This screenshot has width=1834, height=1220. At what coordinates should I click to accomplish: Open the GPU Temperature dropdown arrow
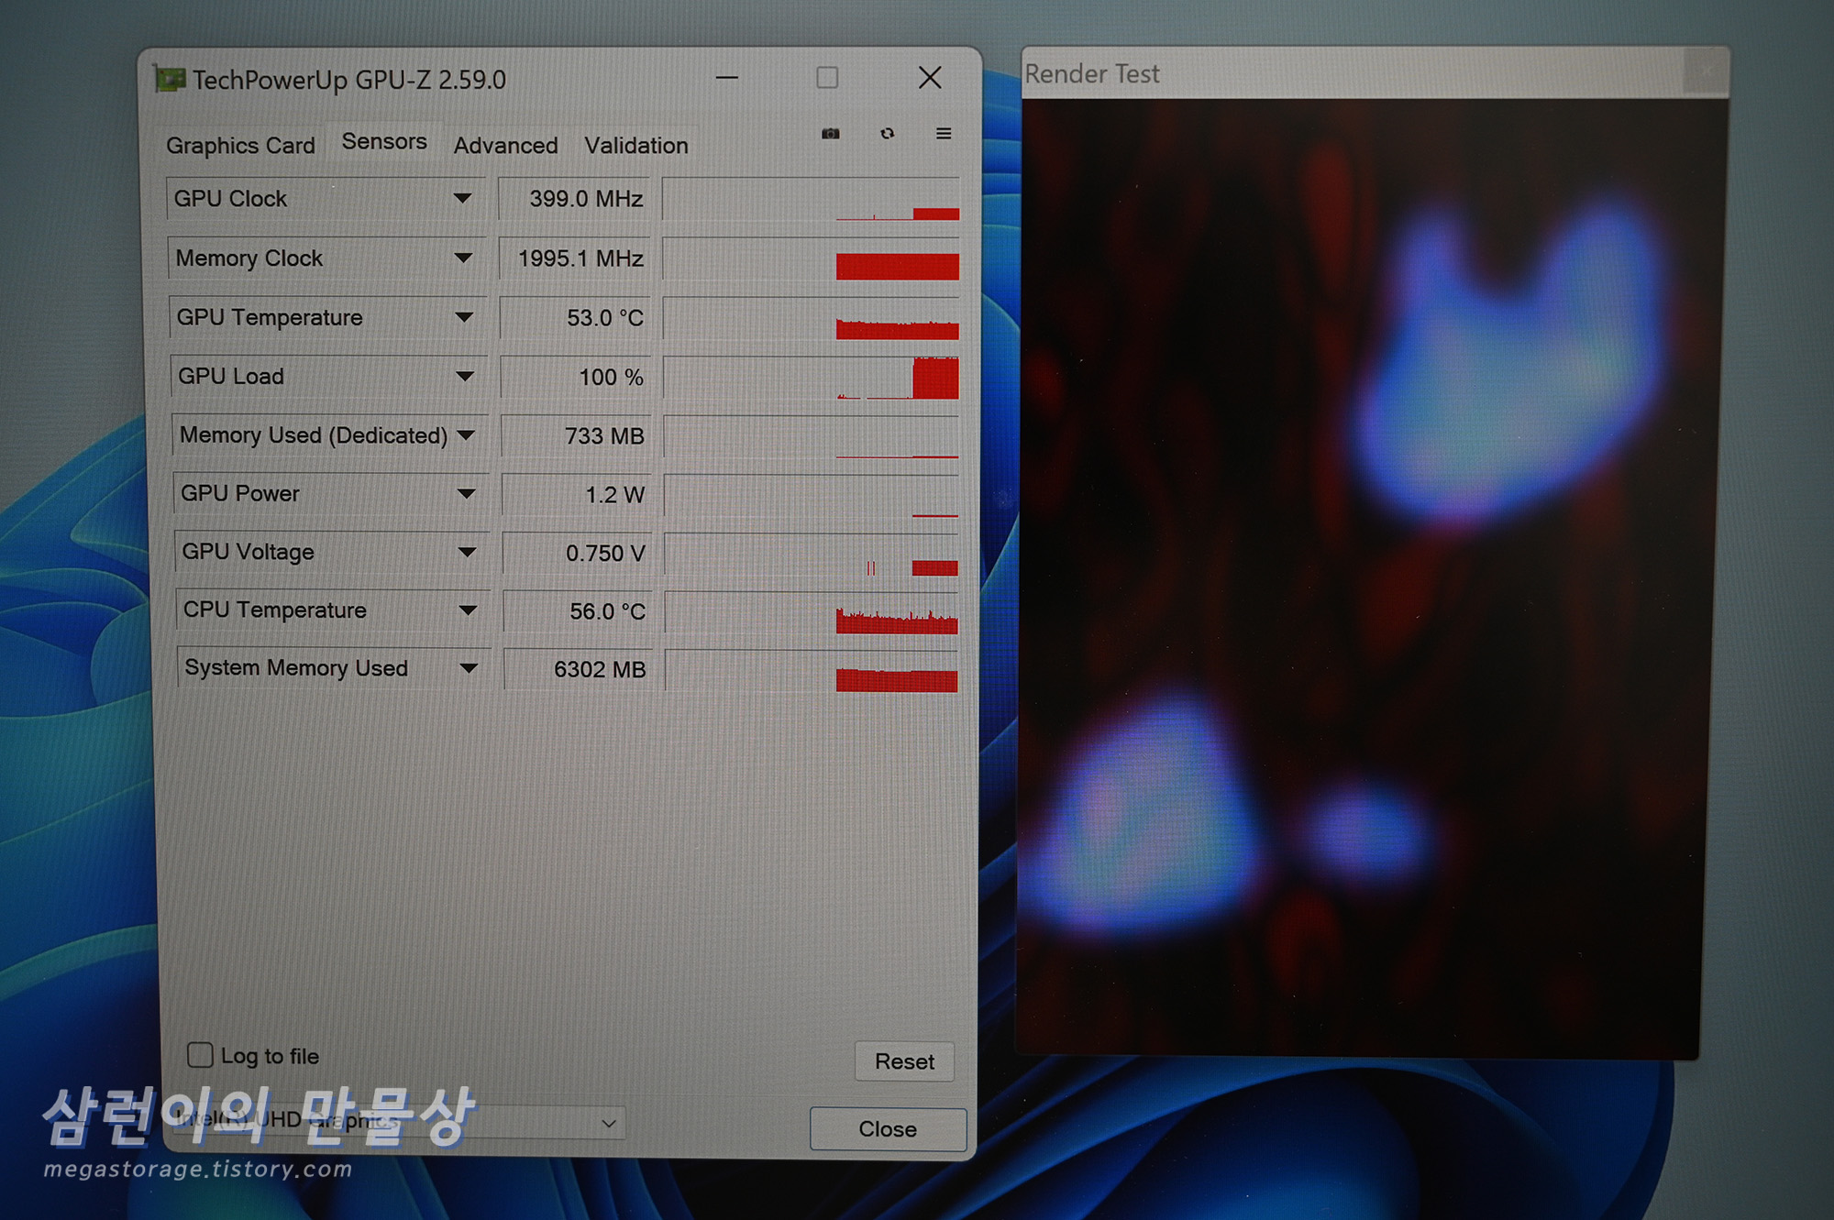point(464,317)
